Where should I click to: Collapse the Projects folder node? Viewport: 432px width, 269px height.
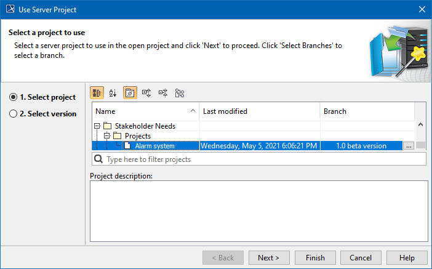(107, 136)
